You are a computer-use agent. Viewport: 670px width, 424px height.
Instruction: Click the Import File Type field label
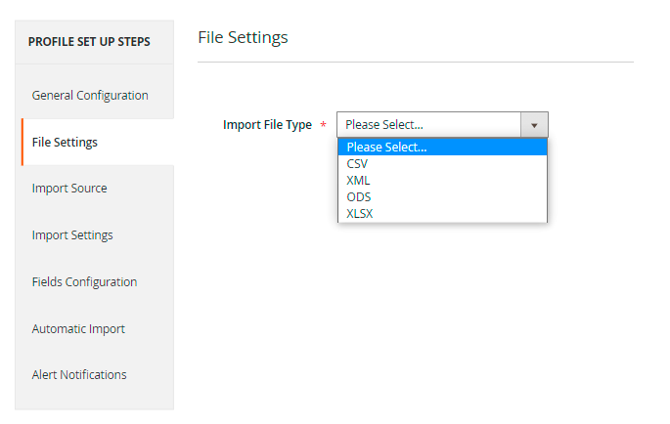267,125
